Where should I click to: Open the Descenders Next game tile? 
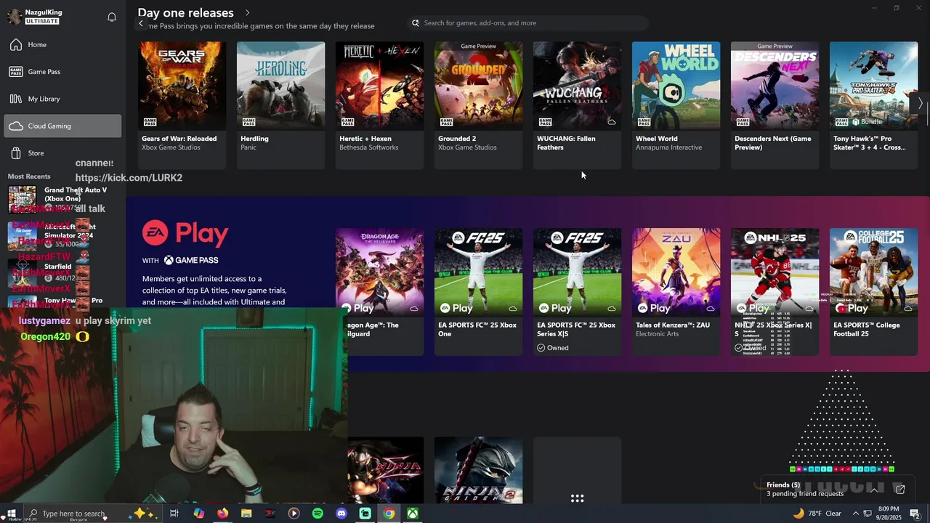(x=775, y=105)
